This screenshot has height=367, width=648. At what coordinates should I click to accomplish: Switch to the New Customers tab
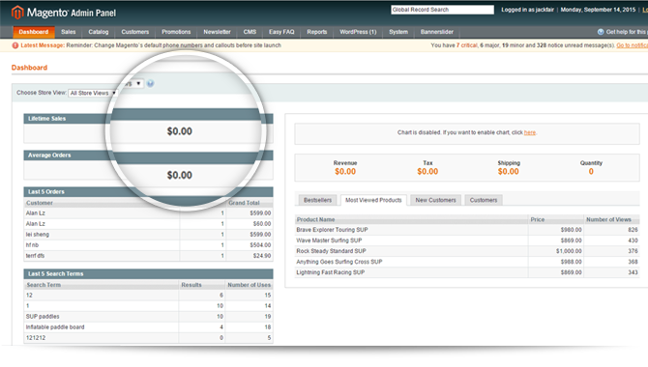point(435,200)
